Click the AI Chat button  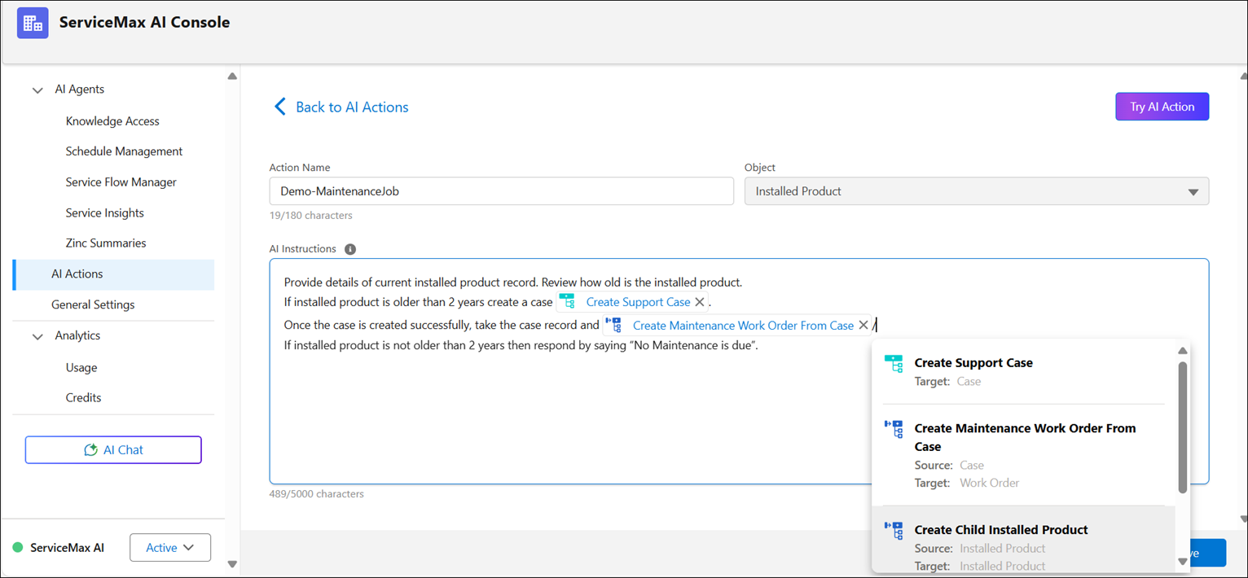(x=113, y=450)
